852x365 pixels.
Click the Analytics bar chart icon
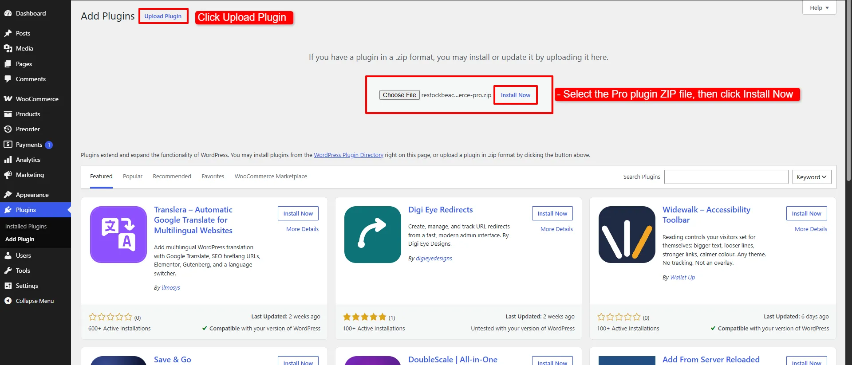click(x=8, y=160)
